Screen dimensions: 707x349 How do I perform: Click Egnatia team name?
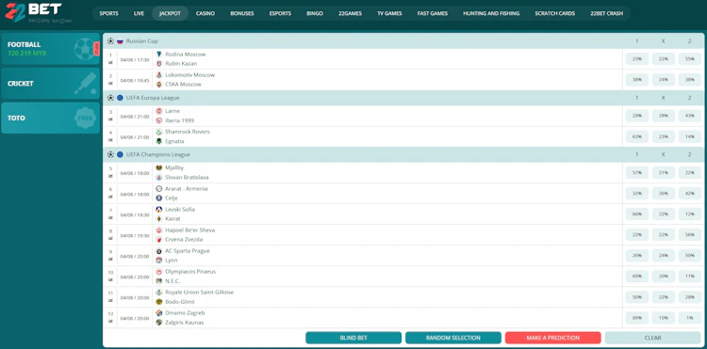coord(174,141)
